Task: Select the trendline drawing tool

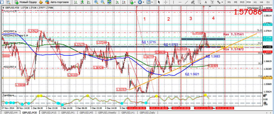Action: pyautogui.click(x=185, y=2)
